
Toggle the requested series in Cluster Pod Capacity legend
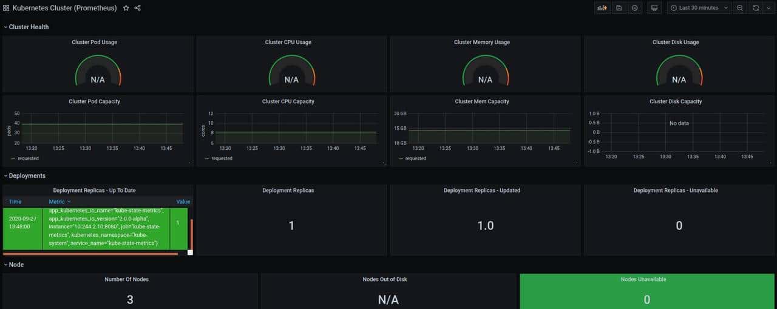coord(27,158)
